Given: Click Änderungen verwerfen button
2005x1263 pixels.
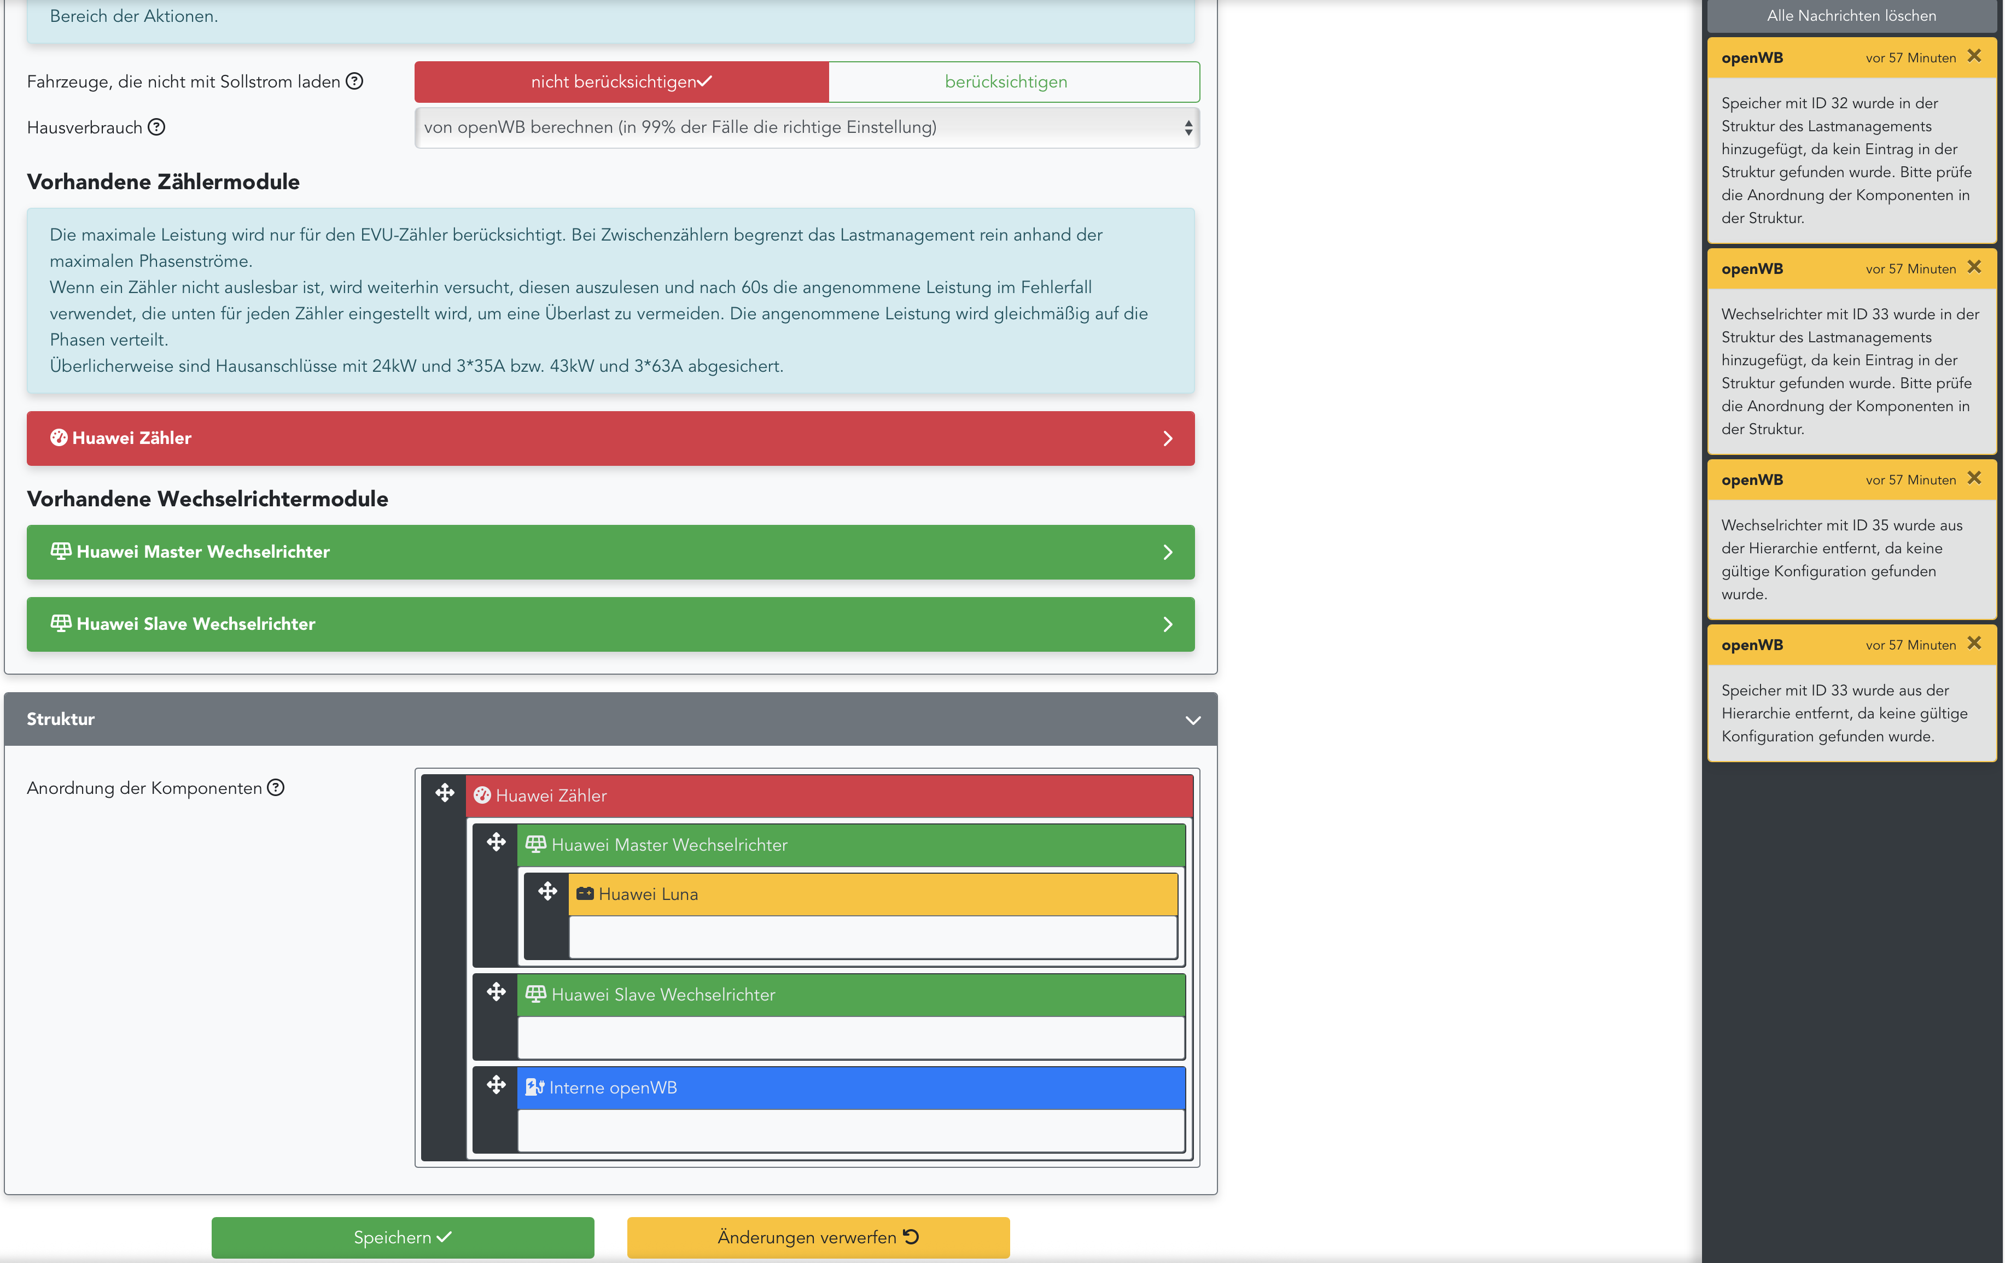Looking at the screenshot, I should point(818,1237).
